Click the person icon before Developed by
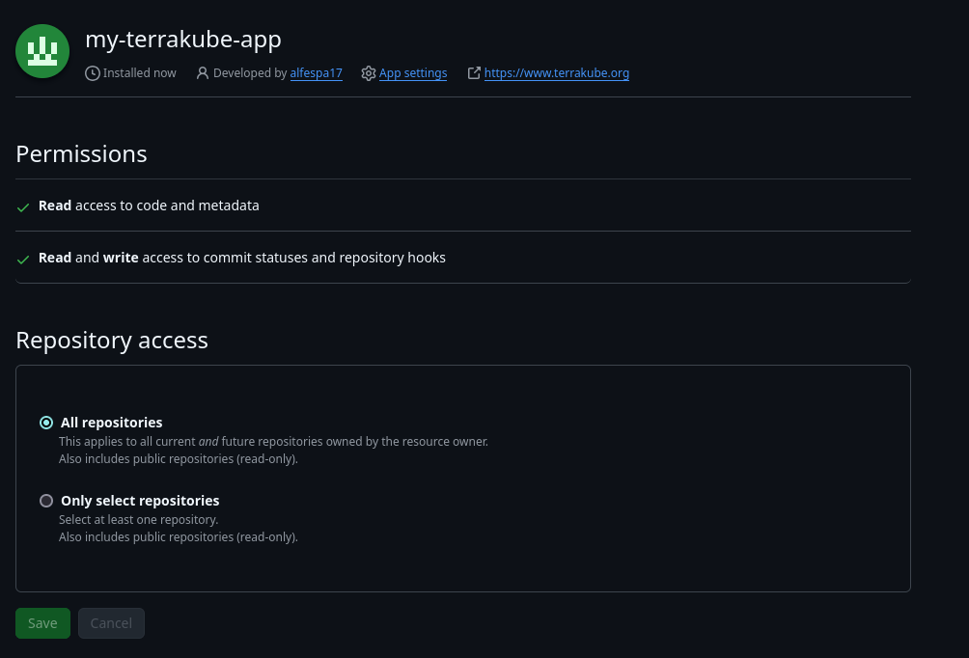This screenshot has width=969, height=658. coord(203,73)
